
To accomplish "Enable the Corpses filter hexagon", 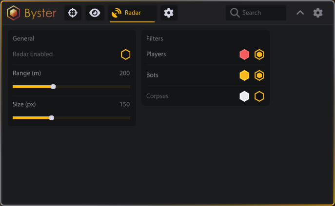I will click(x=259, y=96).
